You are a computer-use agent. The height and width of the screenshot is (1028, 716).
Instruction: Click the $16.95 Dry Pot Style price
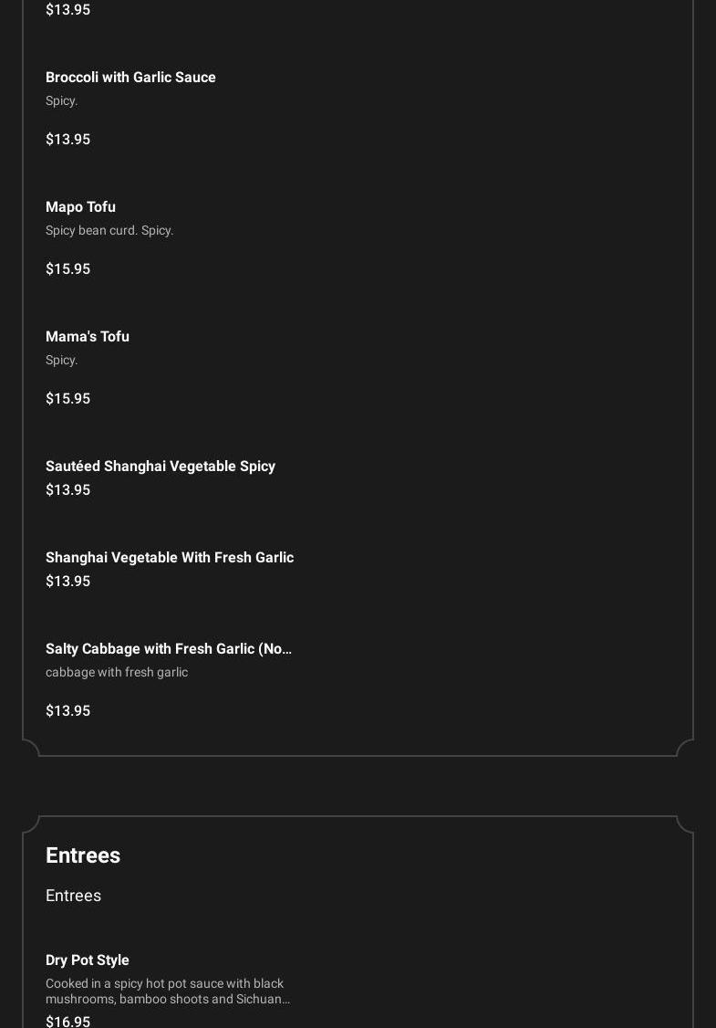coord(67,1022)
